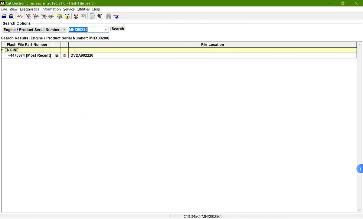Click the Print icon in toolbar
The height and width of the screenshot is (219, 363).
(4, 16)
